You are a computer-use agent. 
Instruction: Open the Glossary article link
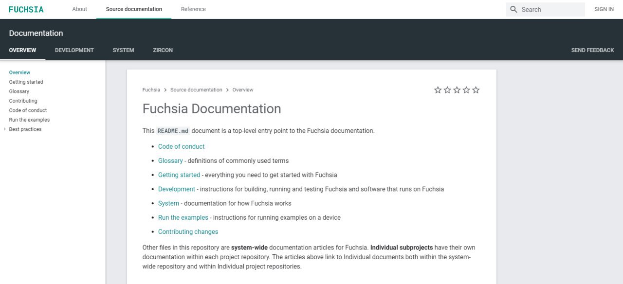click(x=170, y=160)
